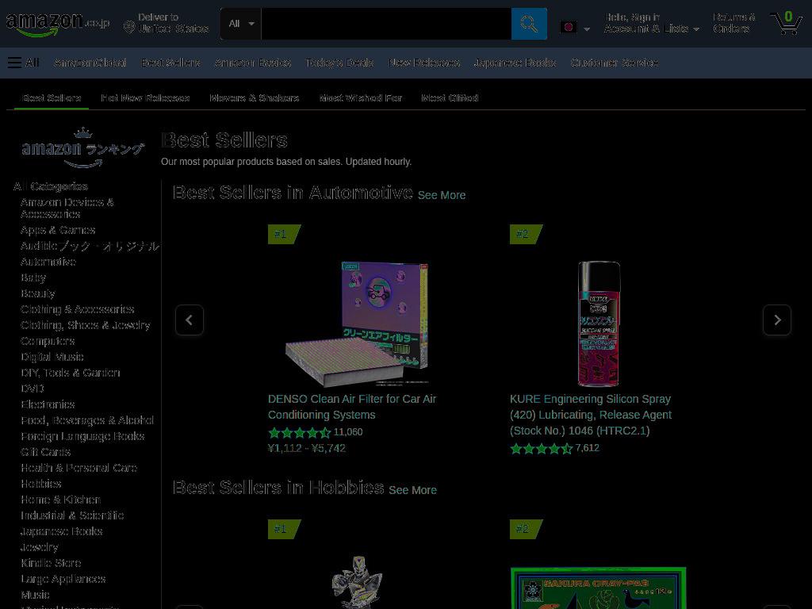Click See More for Hobbies
Screen dimensions: 812x609
click(x=412, y=490)
